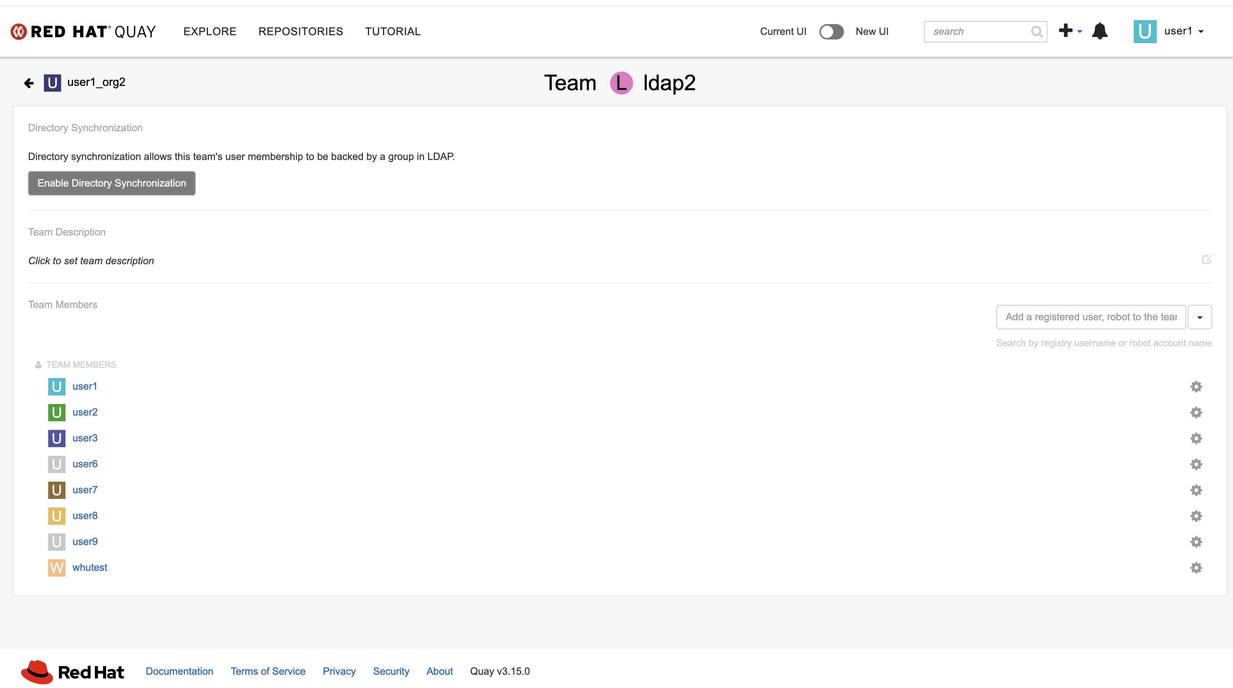Expand the plus create-new dropdown
This screenshot has height=688, width=1233.
click(x=1070, y=32)
